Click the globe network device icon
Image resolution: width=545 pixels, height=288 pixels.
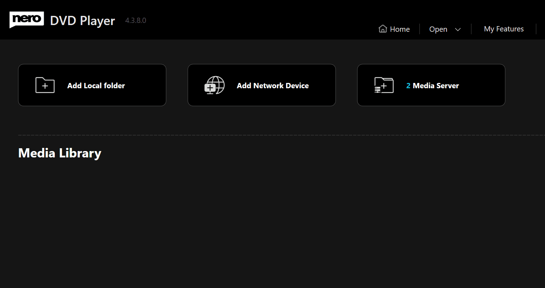click(x=214, y=85)
